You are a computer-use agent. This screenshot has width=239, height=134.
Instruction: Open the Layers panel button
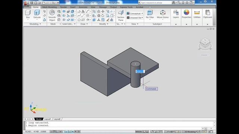(x=176, y=15)
